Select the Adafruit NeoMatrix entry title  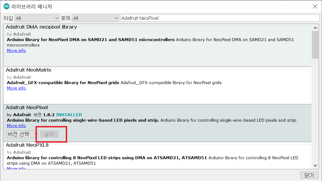tap(29, 70)
